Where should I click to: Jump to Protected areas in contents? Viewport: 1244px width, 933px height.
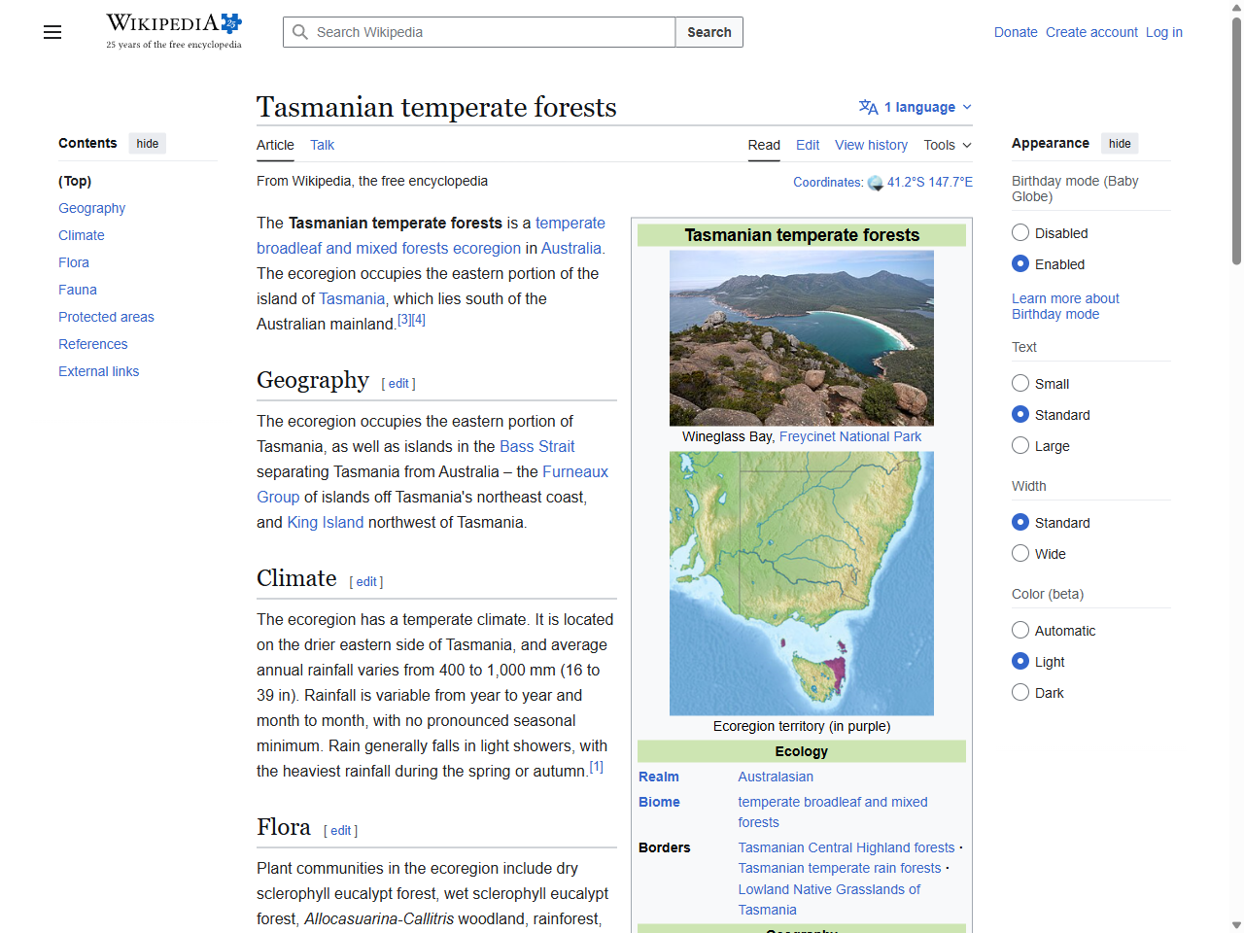[x=106, y=317]
